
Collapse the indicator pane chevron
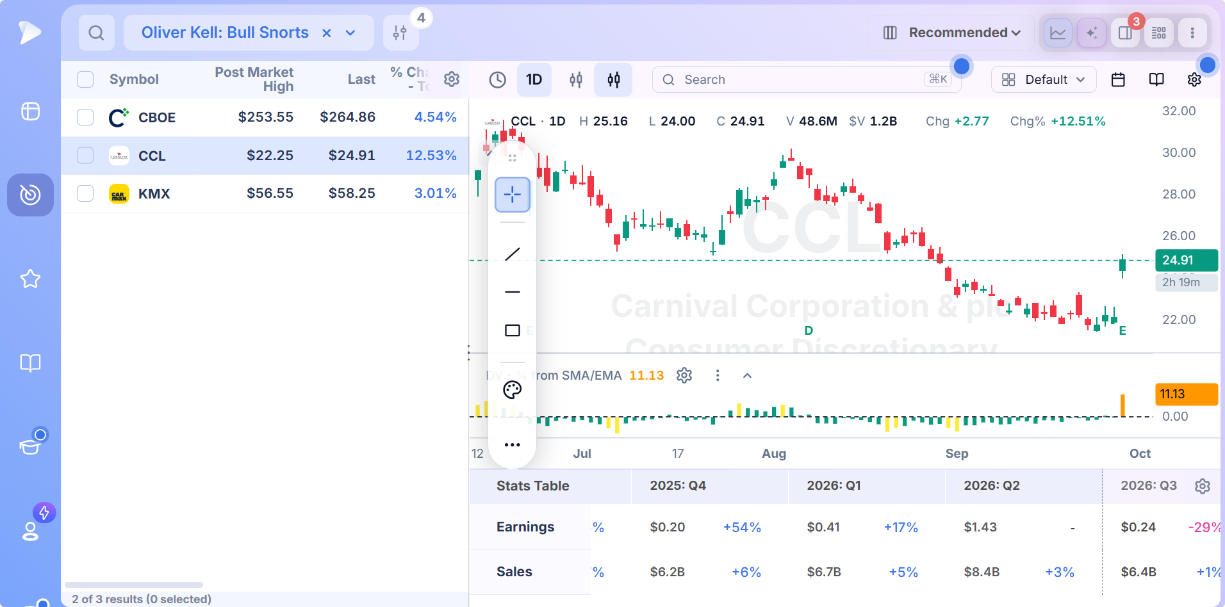pyautogui.click(x=747, y=376)
